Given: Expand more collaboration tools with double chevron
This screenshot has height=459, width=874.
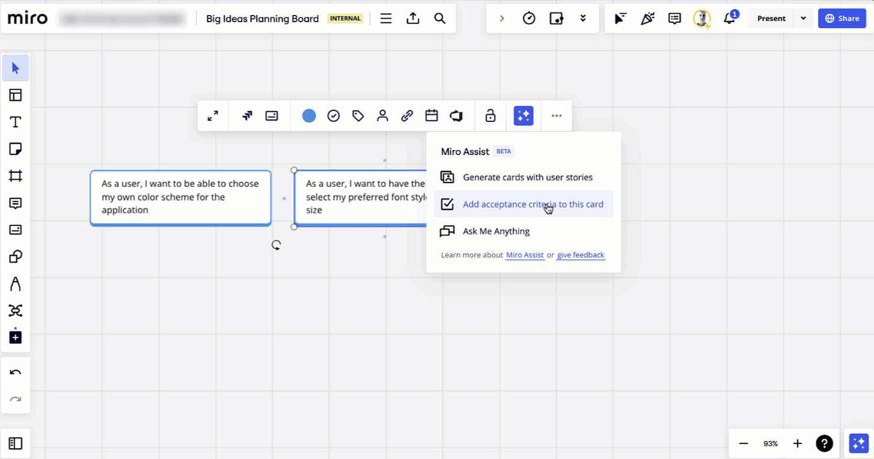Looking at the screenshot, I should (x=583, y=19).
